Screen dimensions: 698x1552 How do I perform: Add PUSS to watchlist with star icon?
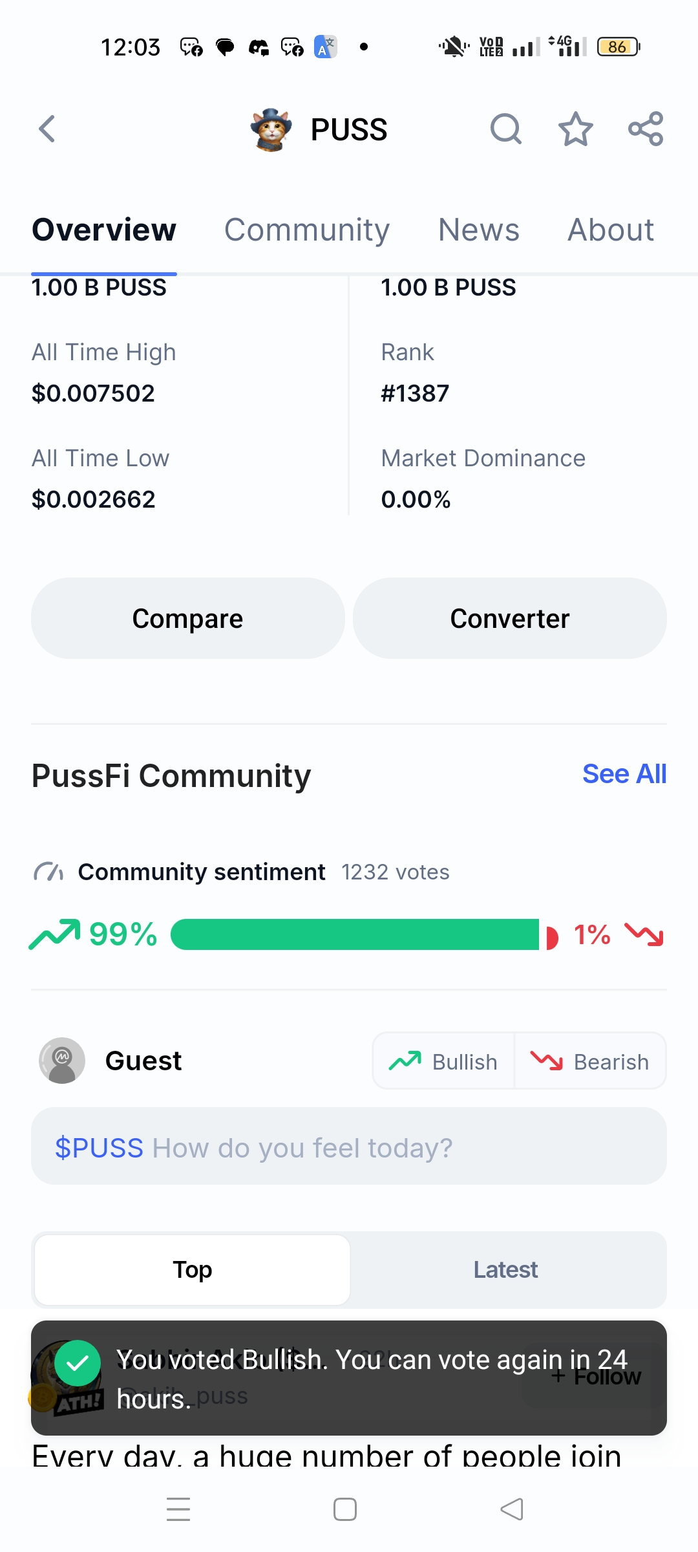click(x=575, y=129)
